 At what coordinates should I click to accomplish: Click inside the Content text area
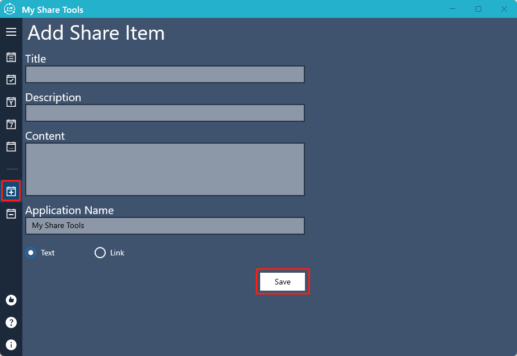(164, 169)
